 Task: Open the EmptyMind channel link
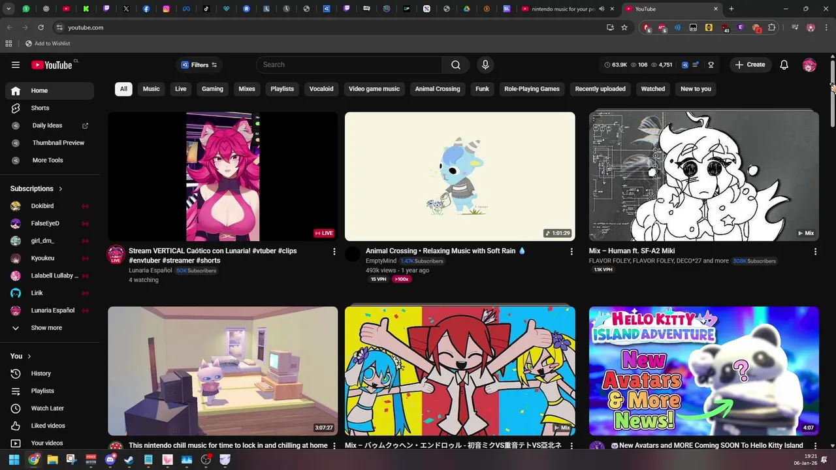[381, 261]
